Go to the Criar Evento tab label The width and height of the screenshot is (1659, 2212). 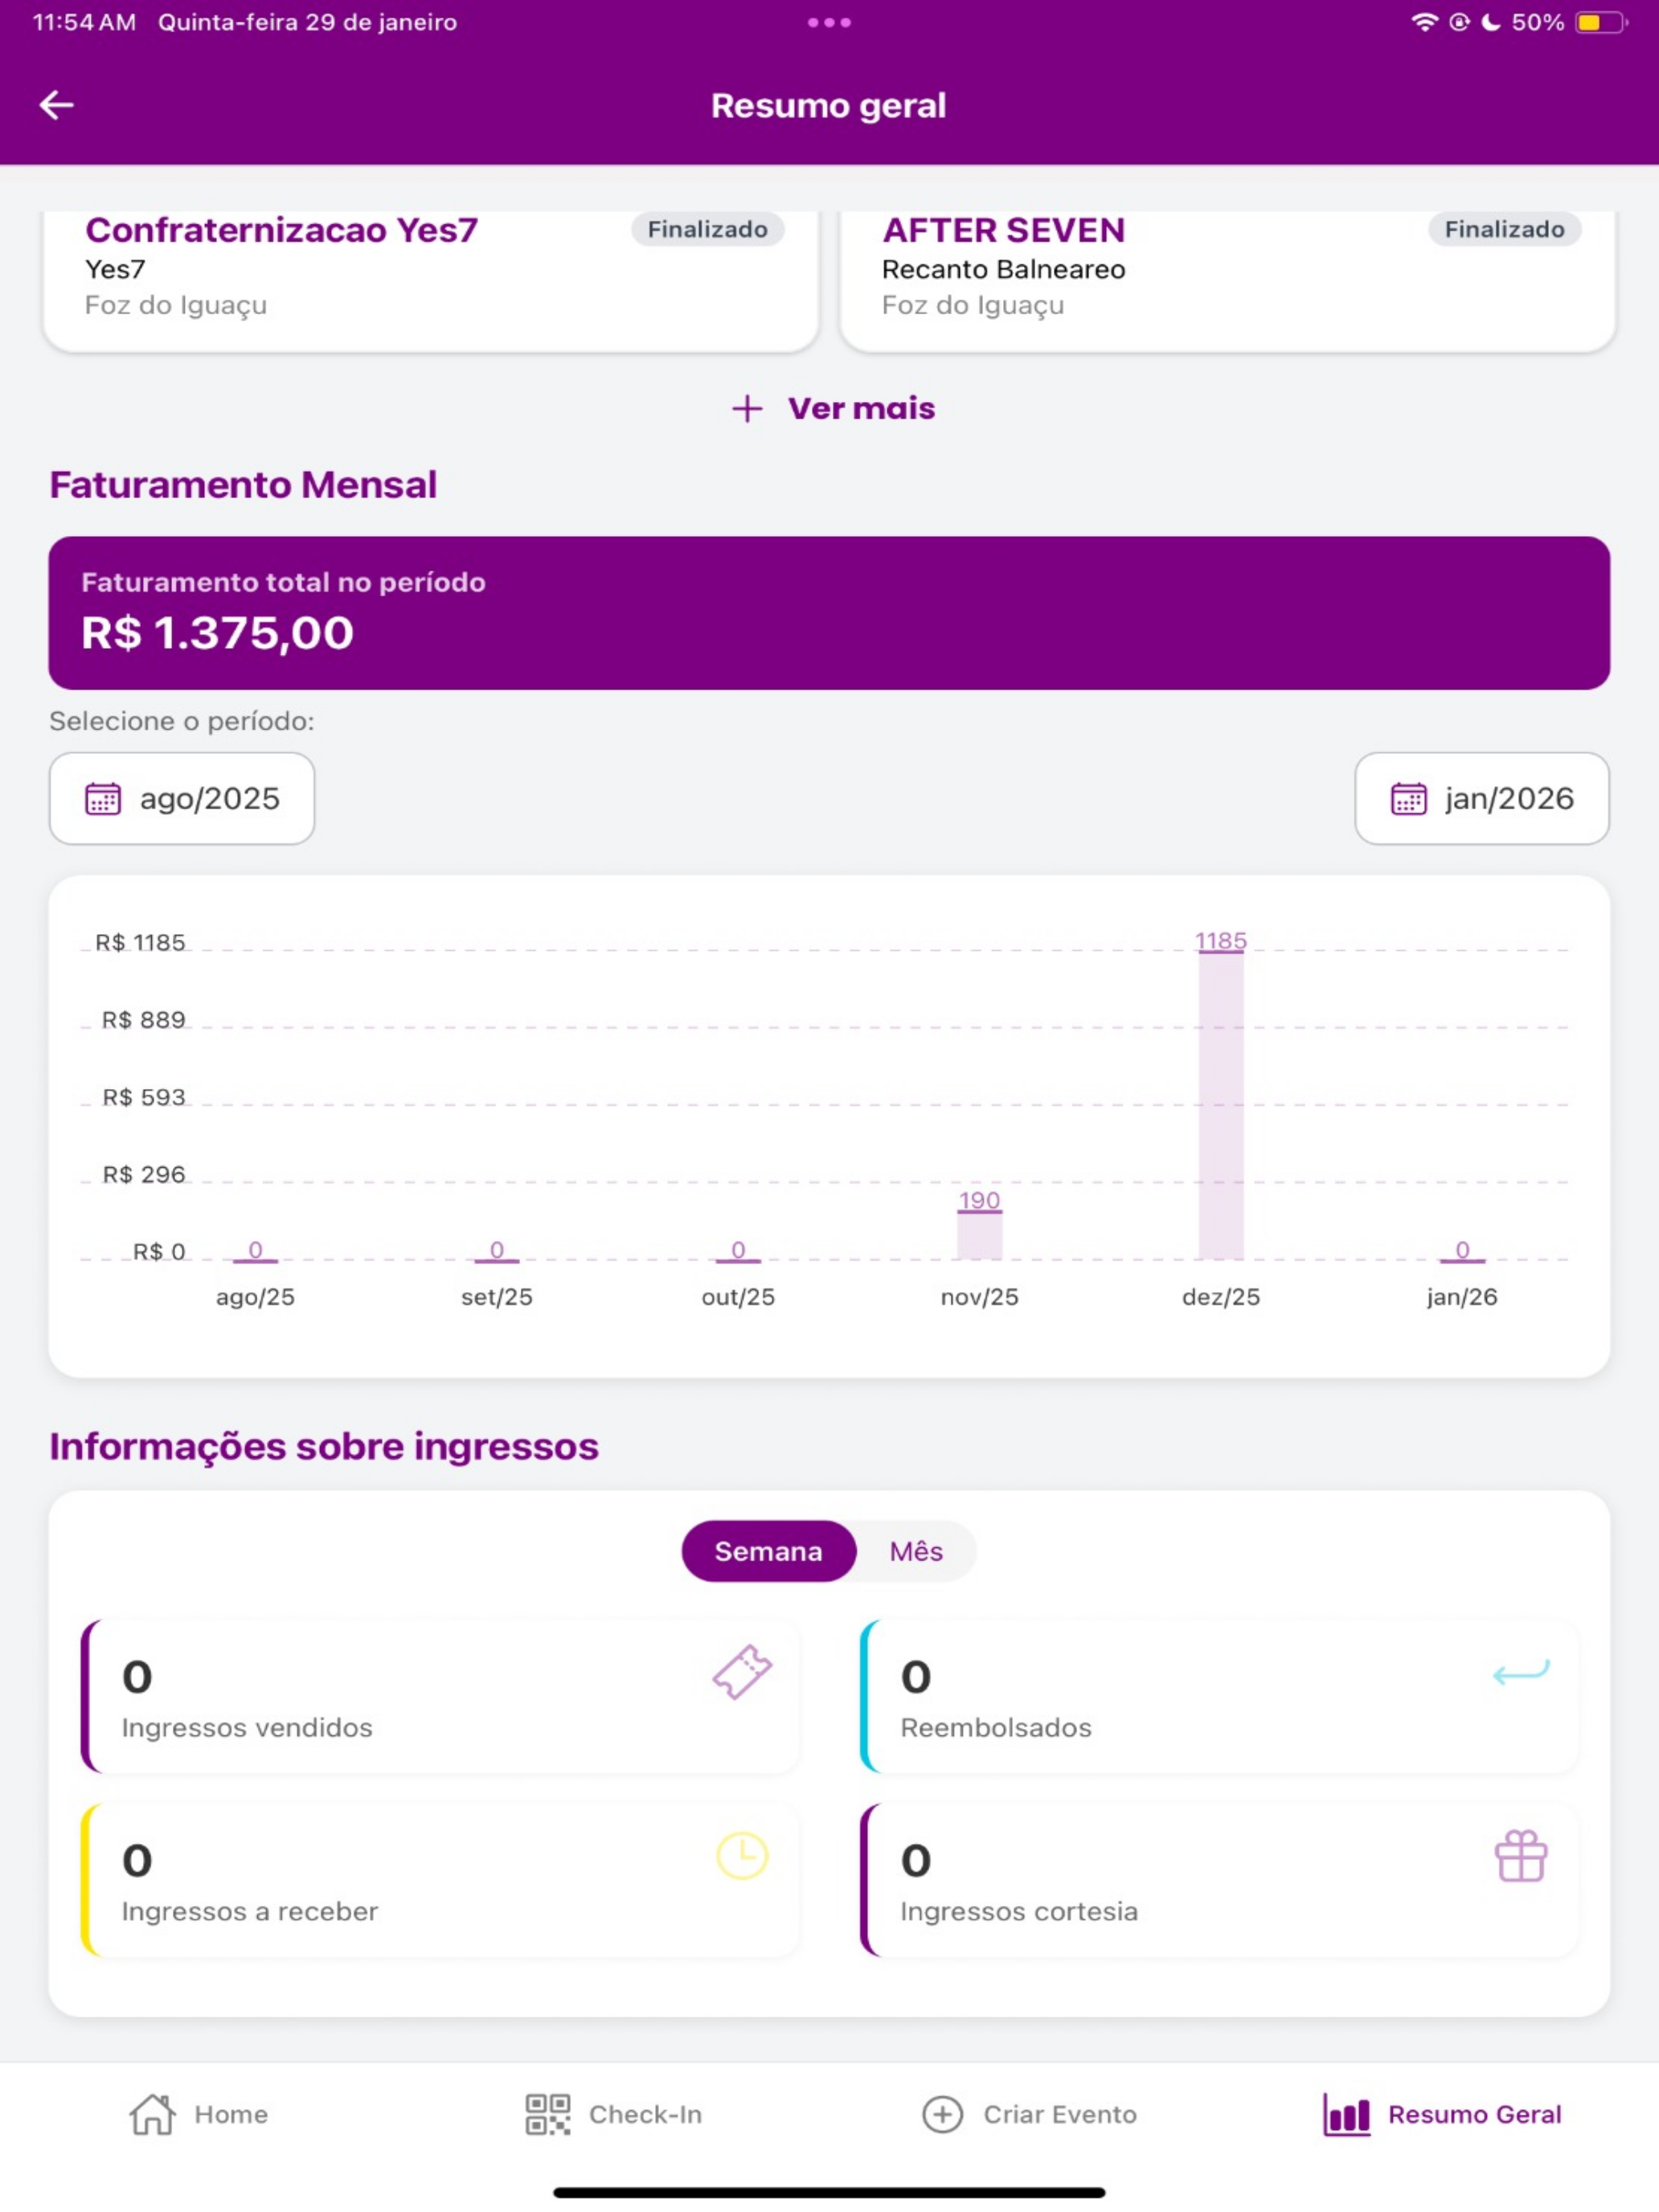click(1060, 2114)
